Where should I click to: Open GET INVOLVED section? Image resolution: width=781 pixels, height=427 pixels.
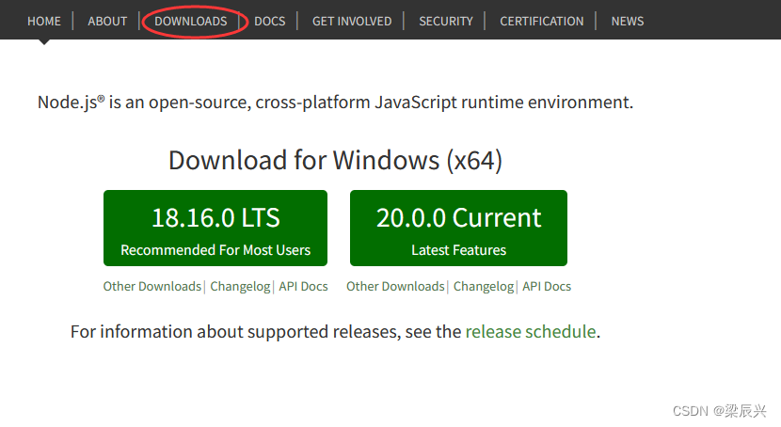(x=352, y=22)
